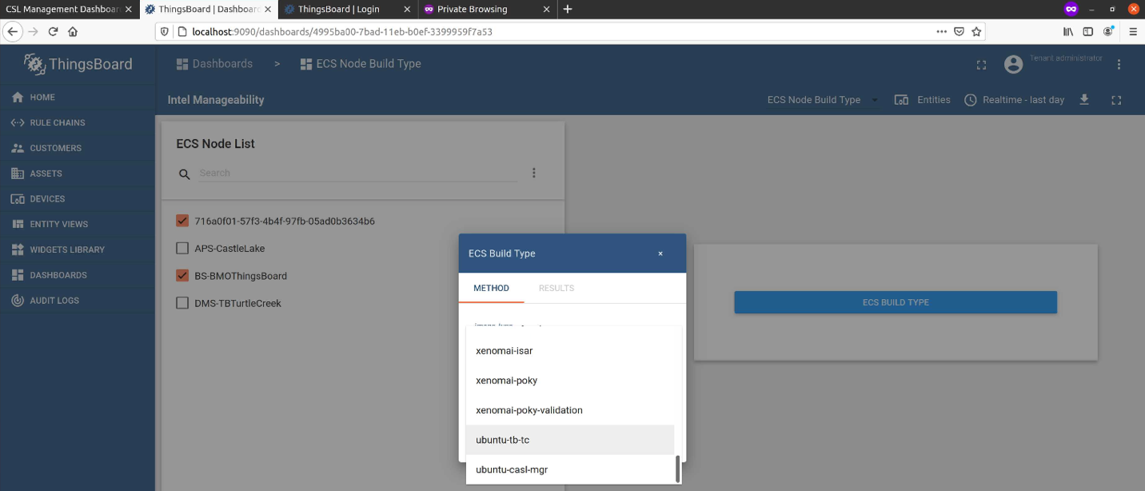Image resolution: width=1145 pixels, height=491 pixels.
Task: Open Devices section
Action: click(x=77, y=199)
